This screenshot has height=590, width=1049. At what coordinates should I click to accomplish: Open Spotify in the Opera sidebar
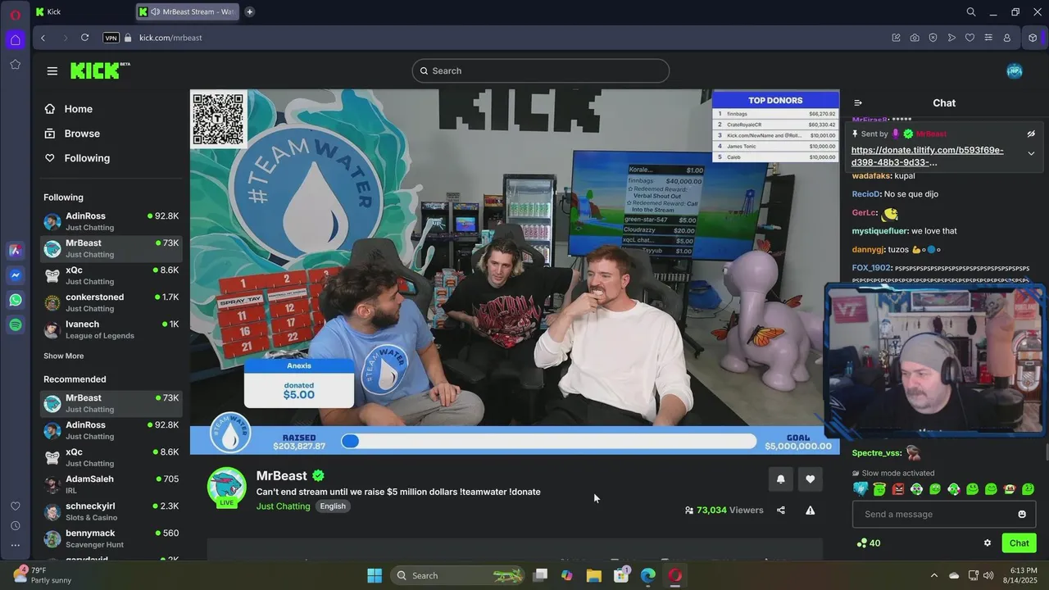pyautogui.click(x=16, y=325)
